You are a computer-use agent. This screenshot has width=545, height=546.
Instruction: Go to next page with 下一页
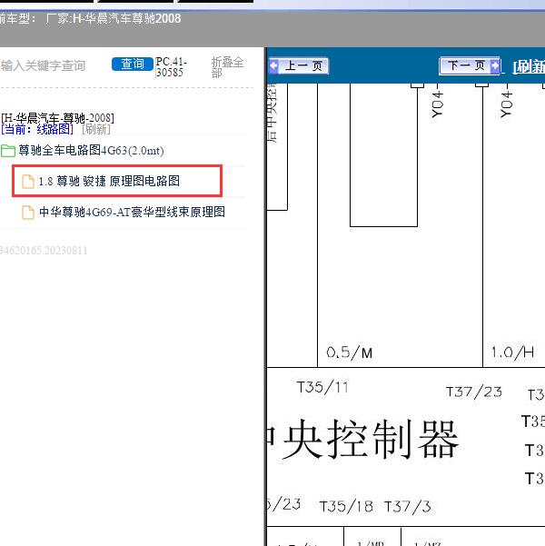click(x=470, y=65)
